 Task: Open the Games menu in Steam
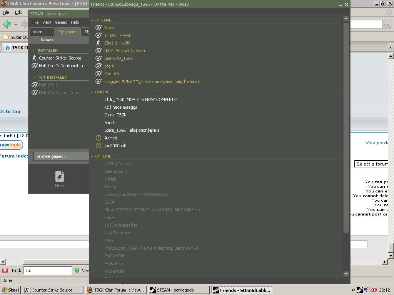pyautogui.click(x=61, y=22)
